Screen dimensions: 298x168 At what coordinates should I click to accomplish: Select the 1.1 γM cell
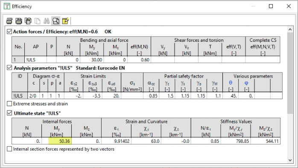[215, 96]
